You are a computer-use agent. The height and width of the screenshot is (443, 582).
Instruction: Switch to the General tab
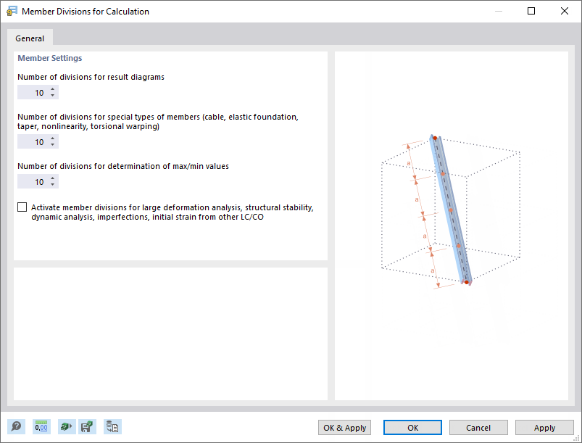coord(30,38)
